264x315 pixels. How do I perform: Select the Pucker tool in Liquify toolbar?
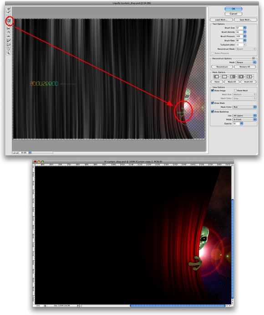9,21
